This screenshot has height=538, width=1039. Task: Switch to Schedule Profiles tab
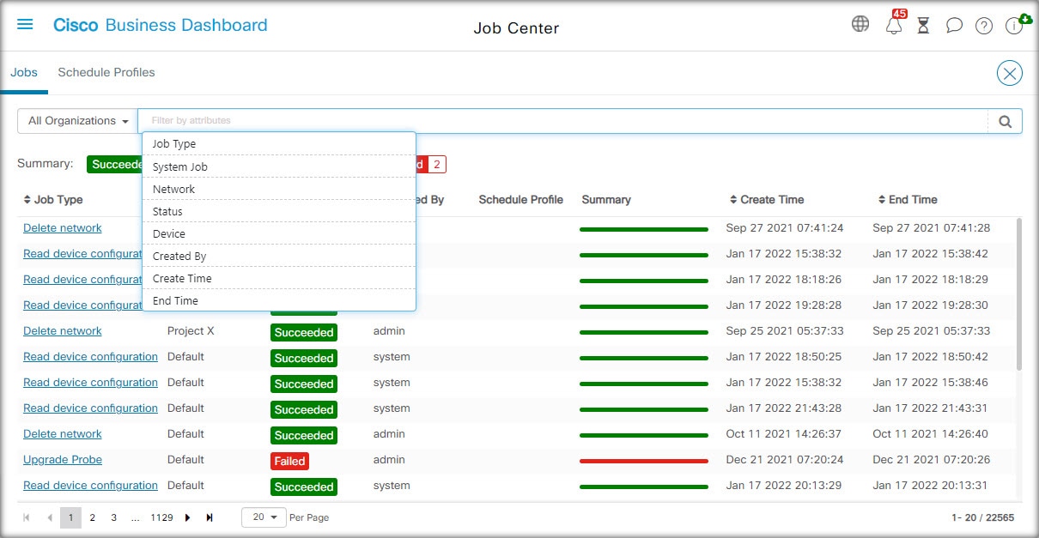pyautogui.click(x=106, y=73)
